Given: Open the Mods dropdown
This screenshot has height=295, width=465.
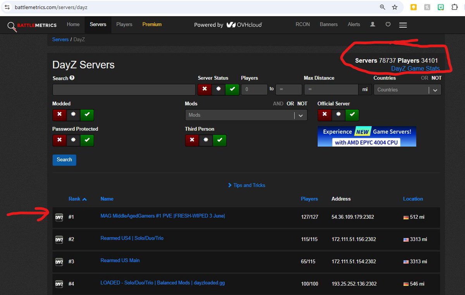Looking at the screenshot, I should 246,115.
